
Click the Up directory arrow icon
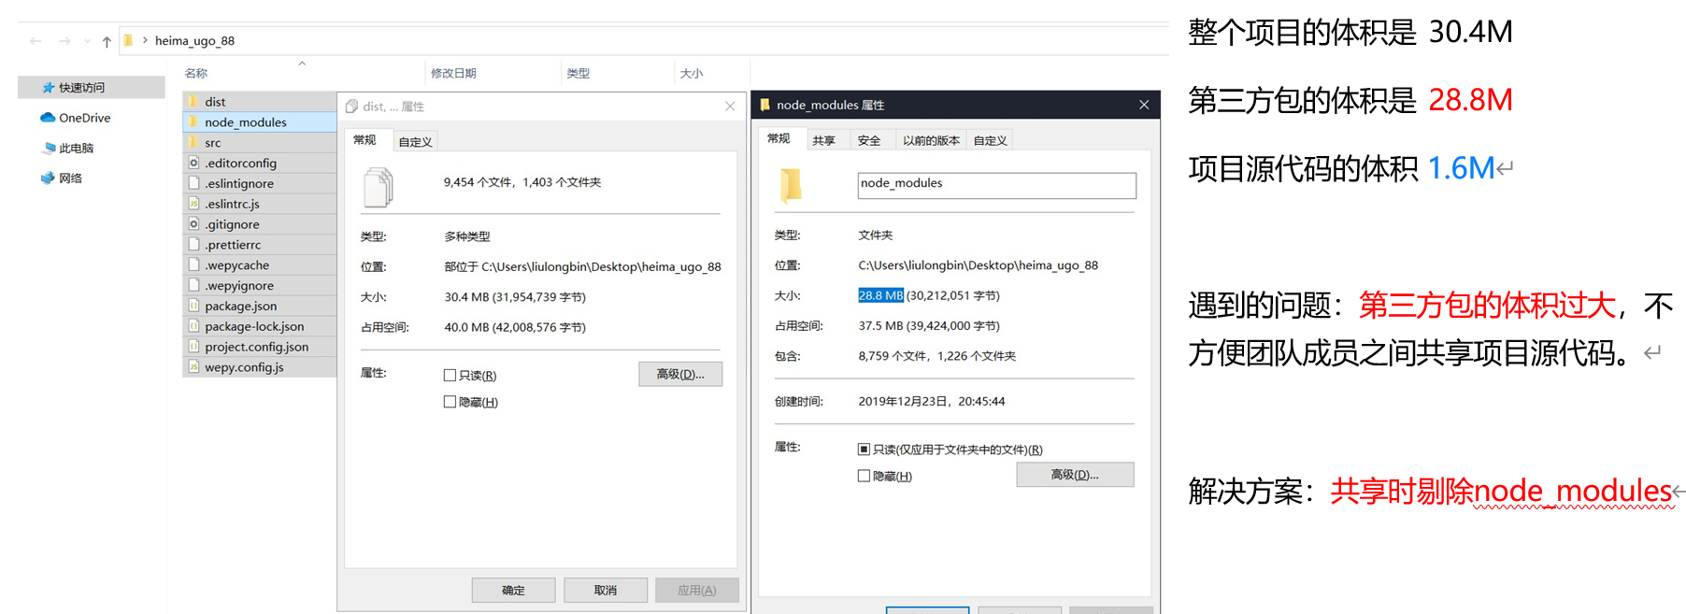(107, 41)
